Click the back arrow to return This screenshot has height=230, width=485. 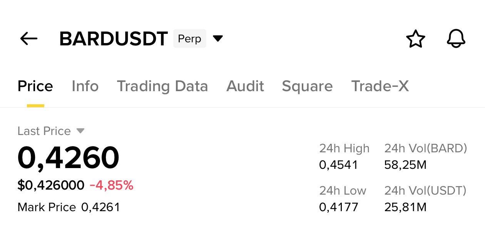coord(28,38)
